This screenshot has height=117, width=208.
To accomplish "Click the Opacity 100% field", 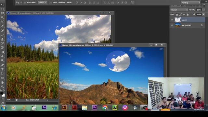I will pyautogui.click(x=199, y=10).
